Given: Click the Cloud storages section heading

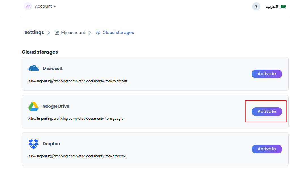Looking at the screenshot, I should point(40,52).
